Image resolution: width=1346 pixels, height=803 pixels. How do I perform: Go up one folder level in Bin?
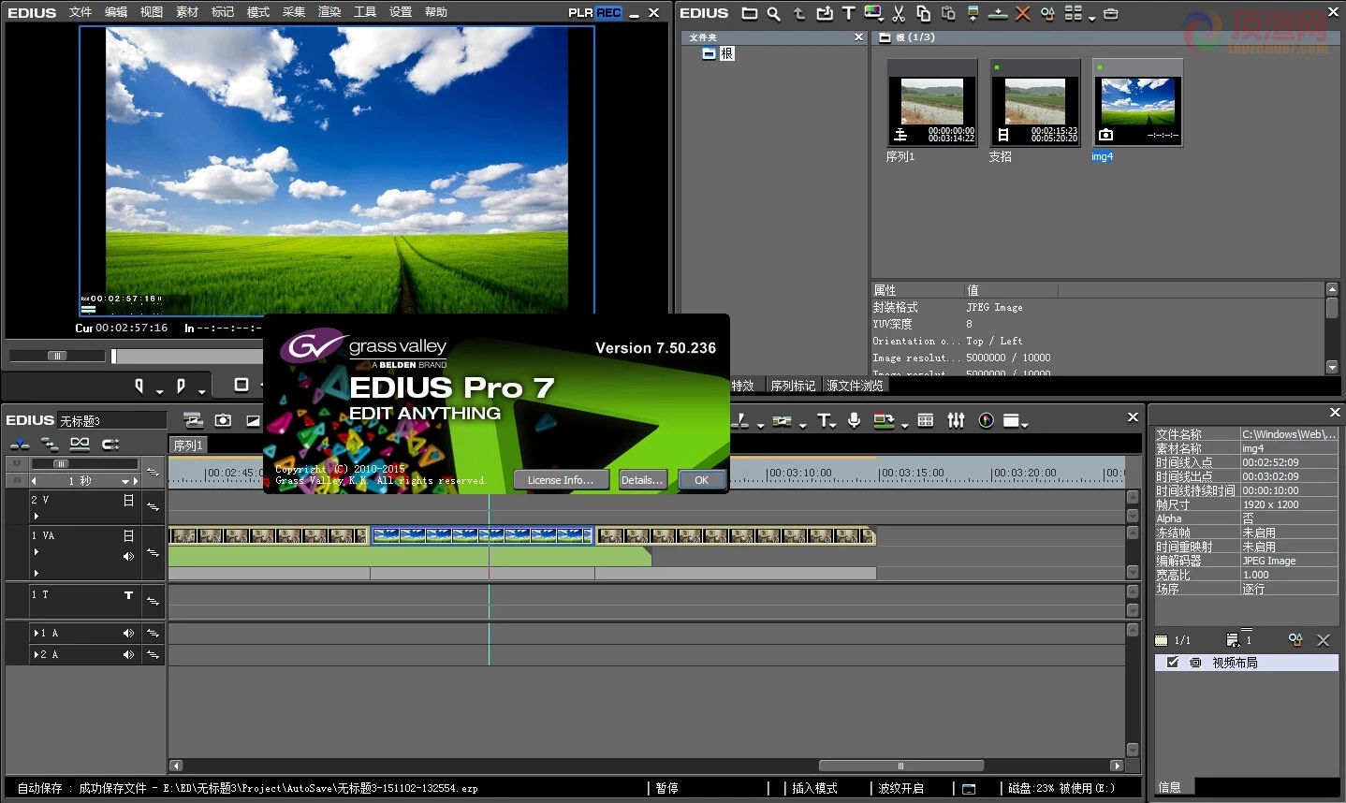[x=798, y=13]
